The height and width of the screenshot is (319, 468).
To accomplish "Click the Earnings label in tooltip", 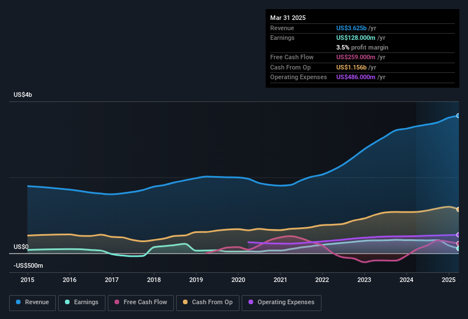I will [x=282, y=38].
